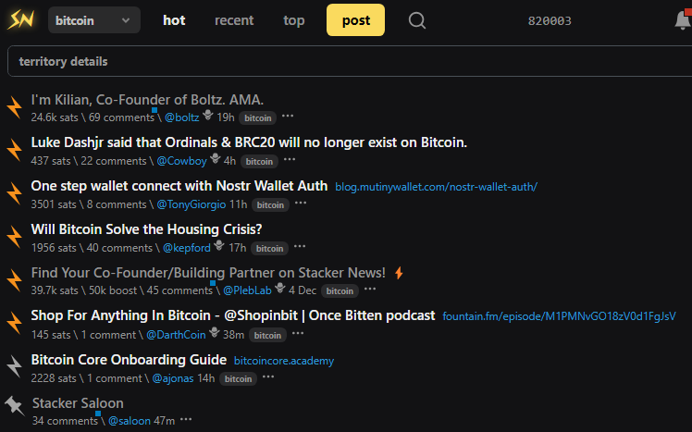Click the block height 820003
This screenshot has height=432, width=692.
pyautogui.click(x=550, y=20)
